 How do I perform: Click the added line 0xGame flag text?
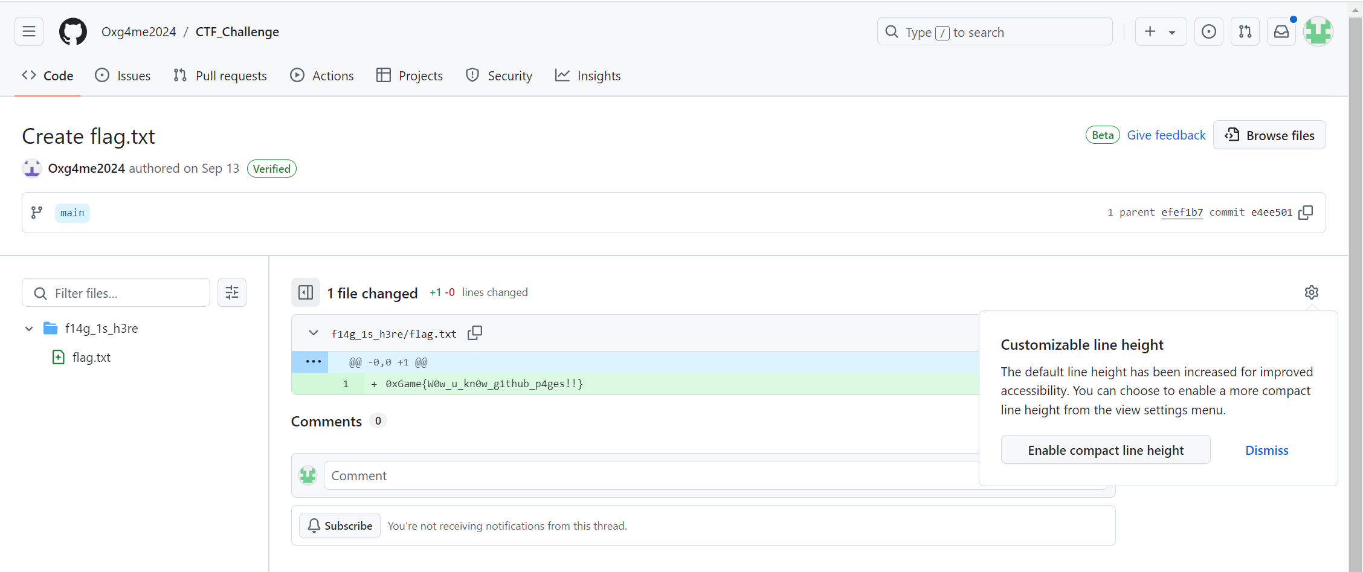pos(484,384)
